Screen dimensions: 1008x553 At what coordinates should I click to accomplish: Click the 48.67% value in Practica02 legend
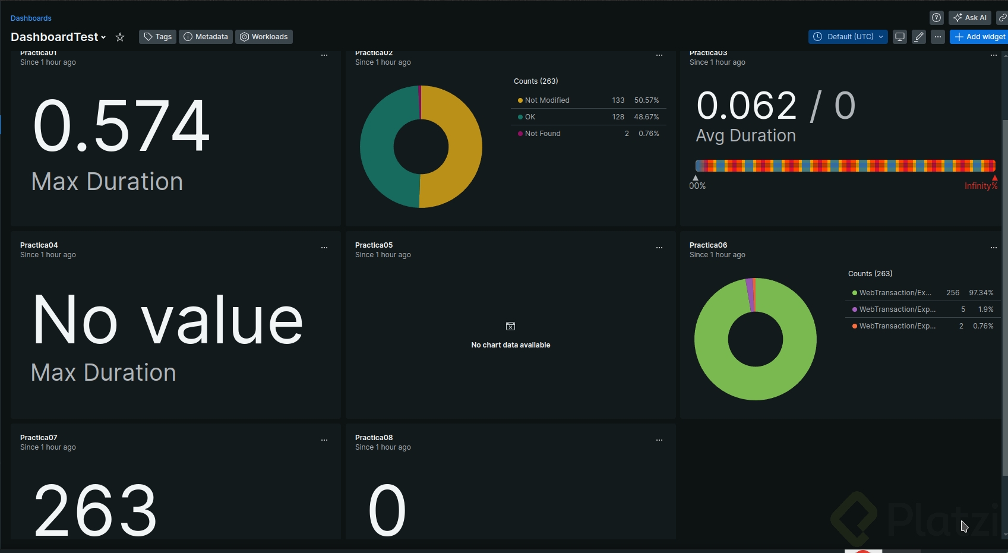pos(646,117)
